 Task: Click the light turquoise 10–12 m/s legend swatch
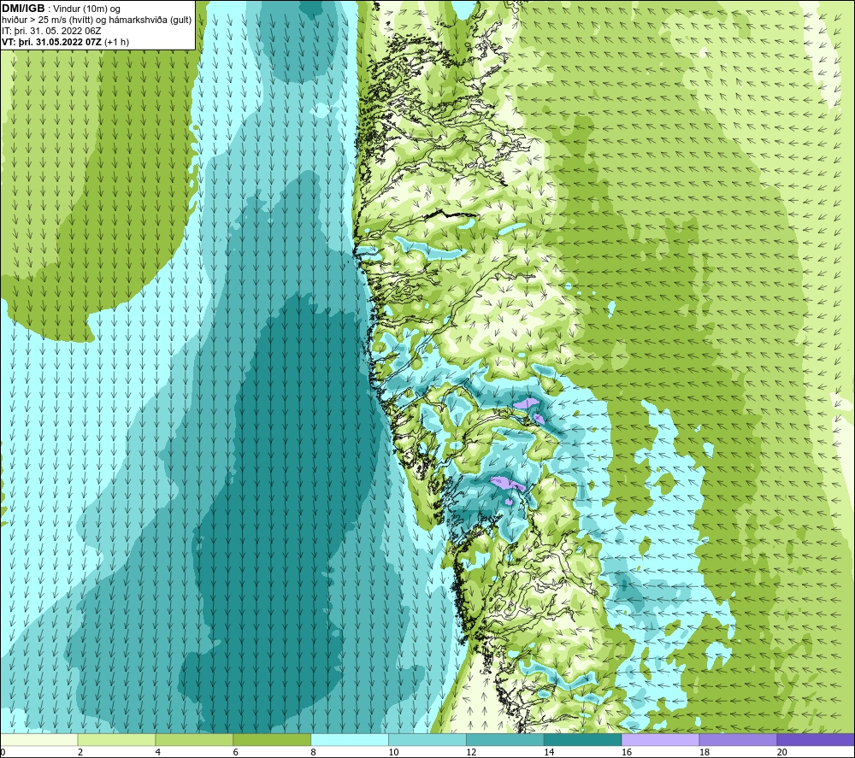[x=427, y=739]
